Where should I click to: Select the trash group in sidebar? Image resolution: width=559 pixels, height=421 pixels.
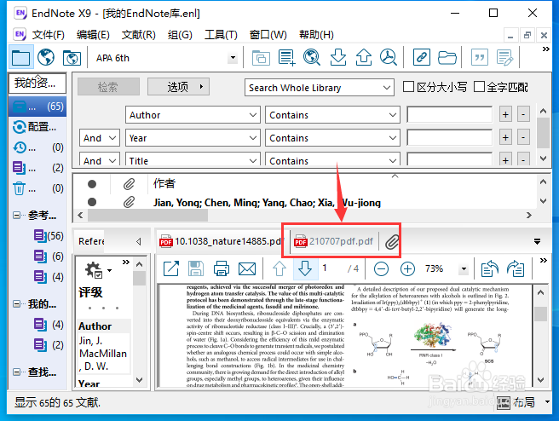pyautogui.click(x=37, y=188)
